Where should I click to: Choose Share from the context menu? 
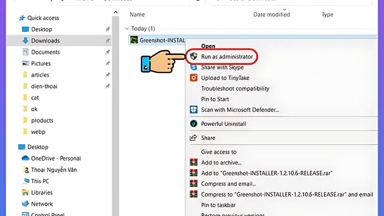[208, 138]
